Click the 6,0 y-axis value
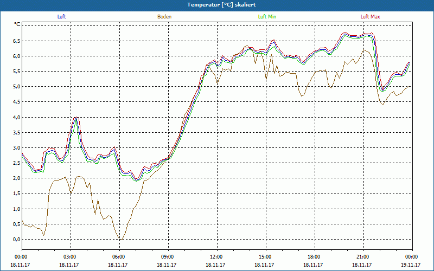Viewport: 434px width, 271px height. 17,56
